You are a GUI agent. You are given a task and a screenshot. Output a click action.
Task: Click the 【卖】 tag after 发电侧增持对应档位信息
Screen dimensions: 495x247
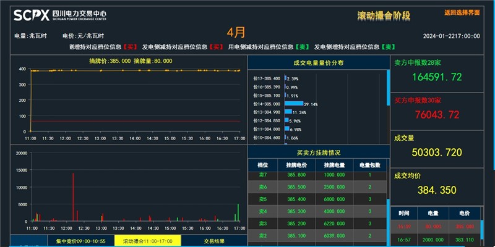[388, 46]
